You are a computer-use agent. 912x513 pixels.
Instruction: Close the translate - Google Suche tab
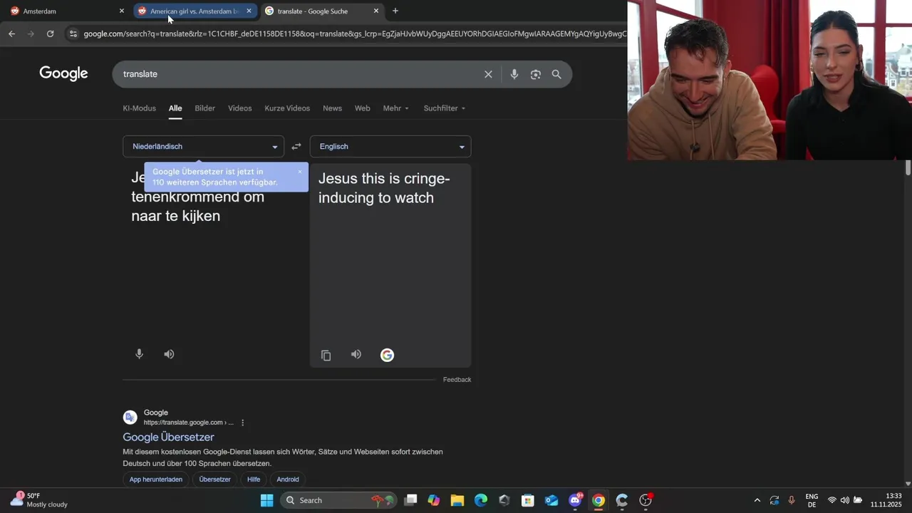(376, 11)
